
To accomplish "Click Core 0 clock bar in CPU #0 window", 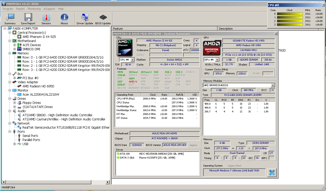I will pos(290,14).
